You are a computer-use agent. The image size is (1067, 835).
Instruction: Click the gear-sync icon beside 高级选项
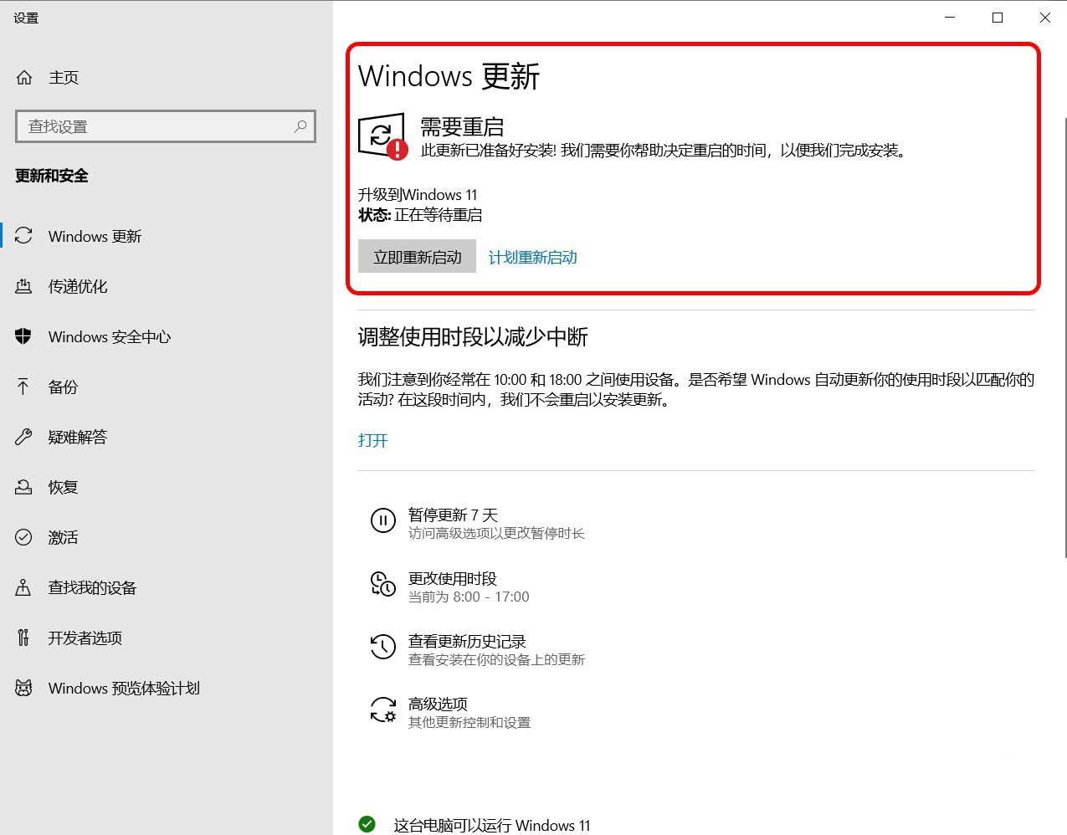[383, 710]
